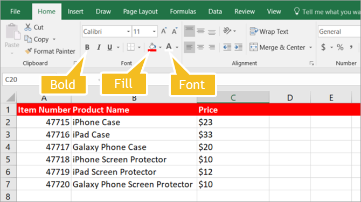Toggle Merge & Center
The height and width of the screenshot is (202, 361).
[277, 47]
